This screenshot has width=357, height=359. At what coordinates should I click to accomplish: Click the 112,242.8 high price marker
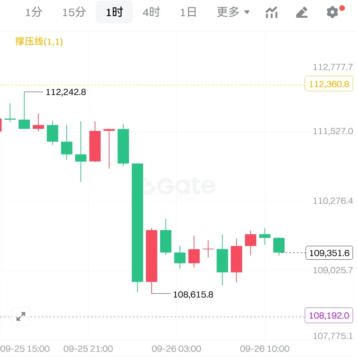(x=66, y=92)
